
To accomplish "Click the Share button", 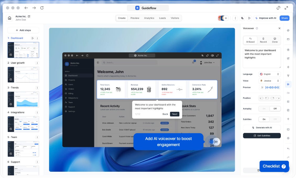I will click(x=284, y=18).
